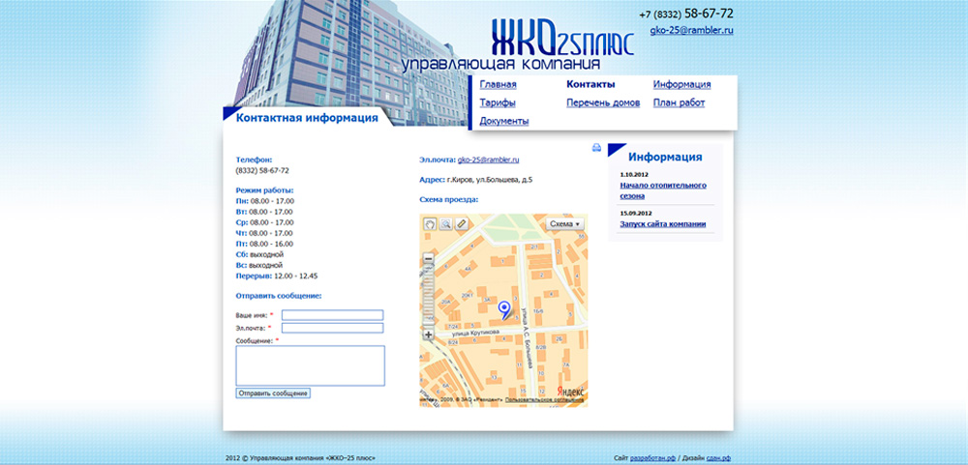Select the ruler distance tool on map
The height and width of the screenshot is (465, 968).
point(462,224)
